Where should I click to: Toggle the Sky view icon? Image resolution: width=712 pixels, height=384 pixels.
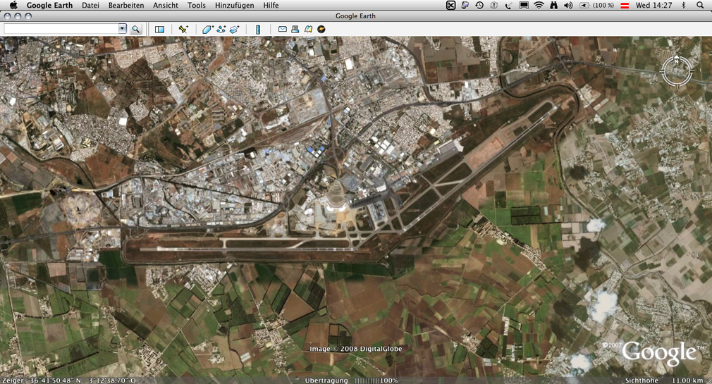coord(321,30)
